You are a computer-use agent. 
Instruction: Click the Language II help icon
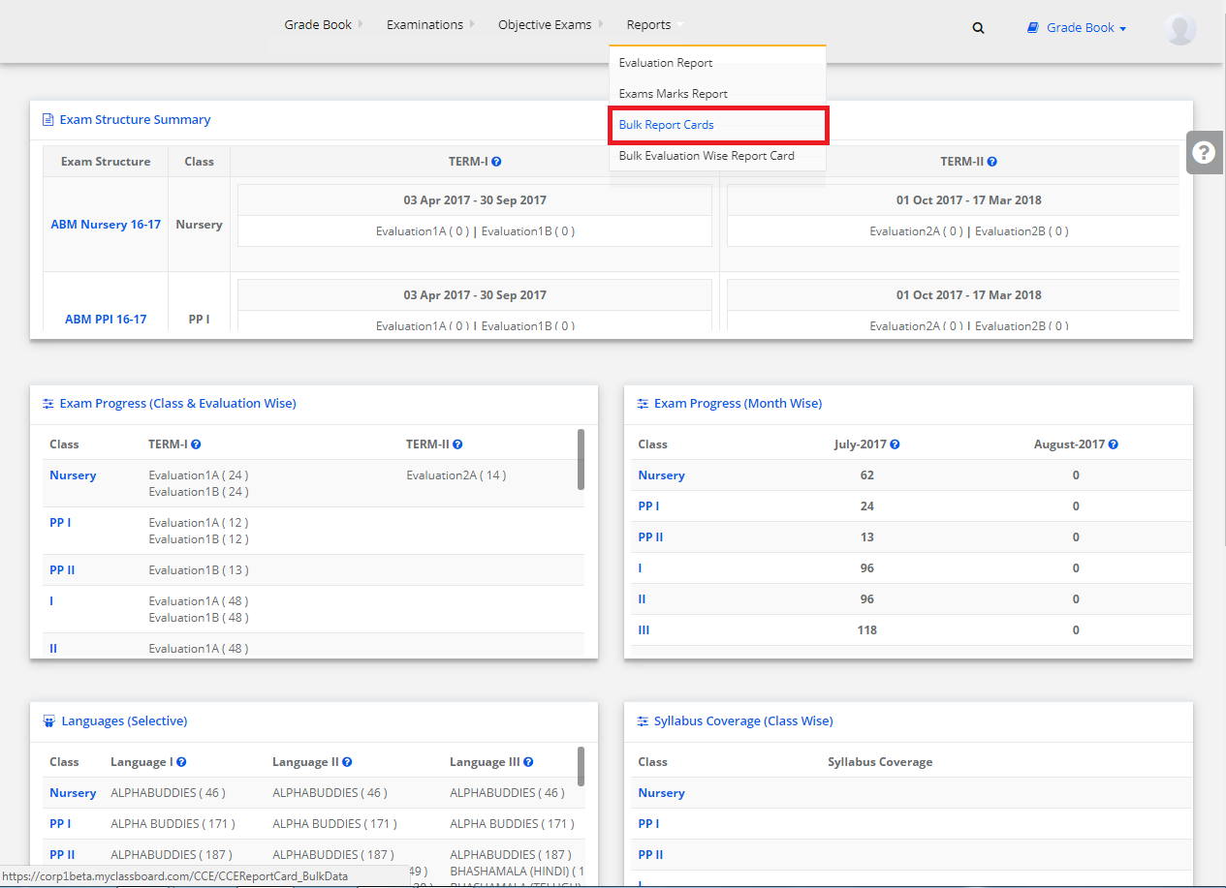tap(347, 762)
